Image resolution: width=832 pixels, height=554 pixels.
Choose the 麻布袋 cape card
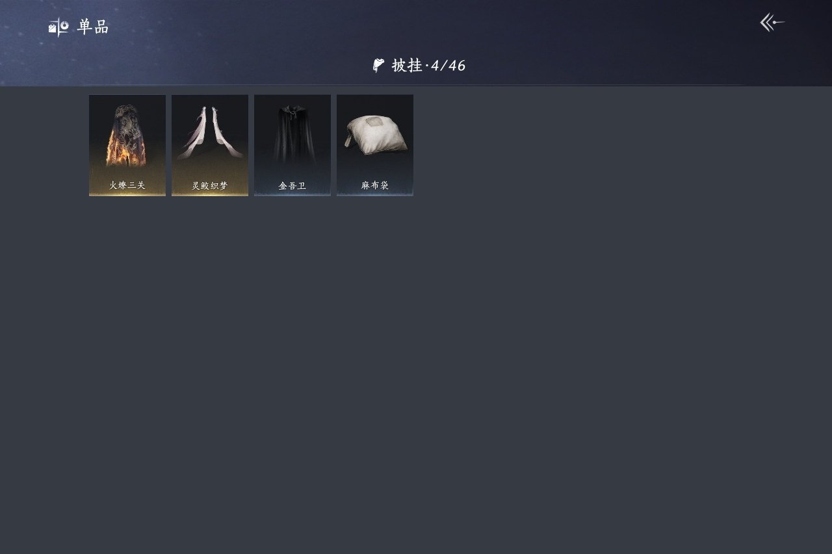[375, 145]
